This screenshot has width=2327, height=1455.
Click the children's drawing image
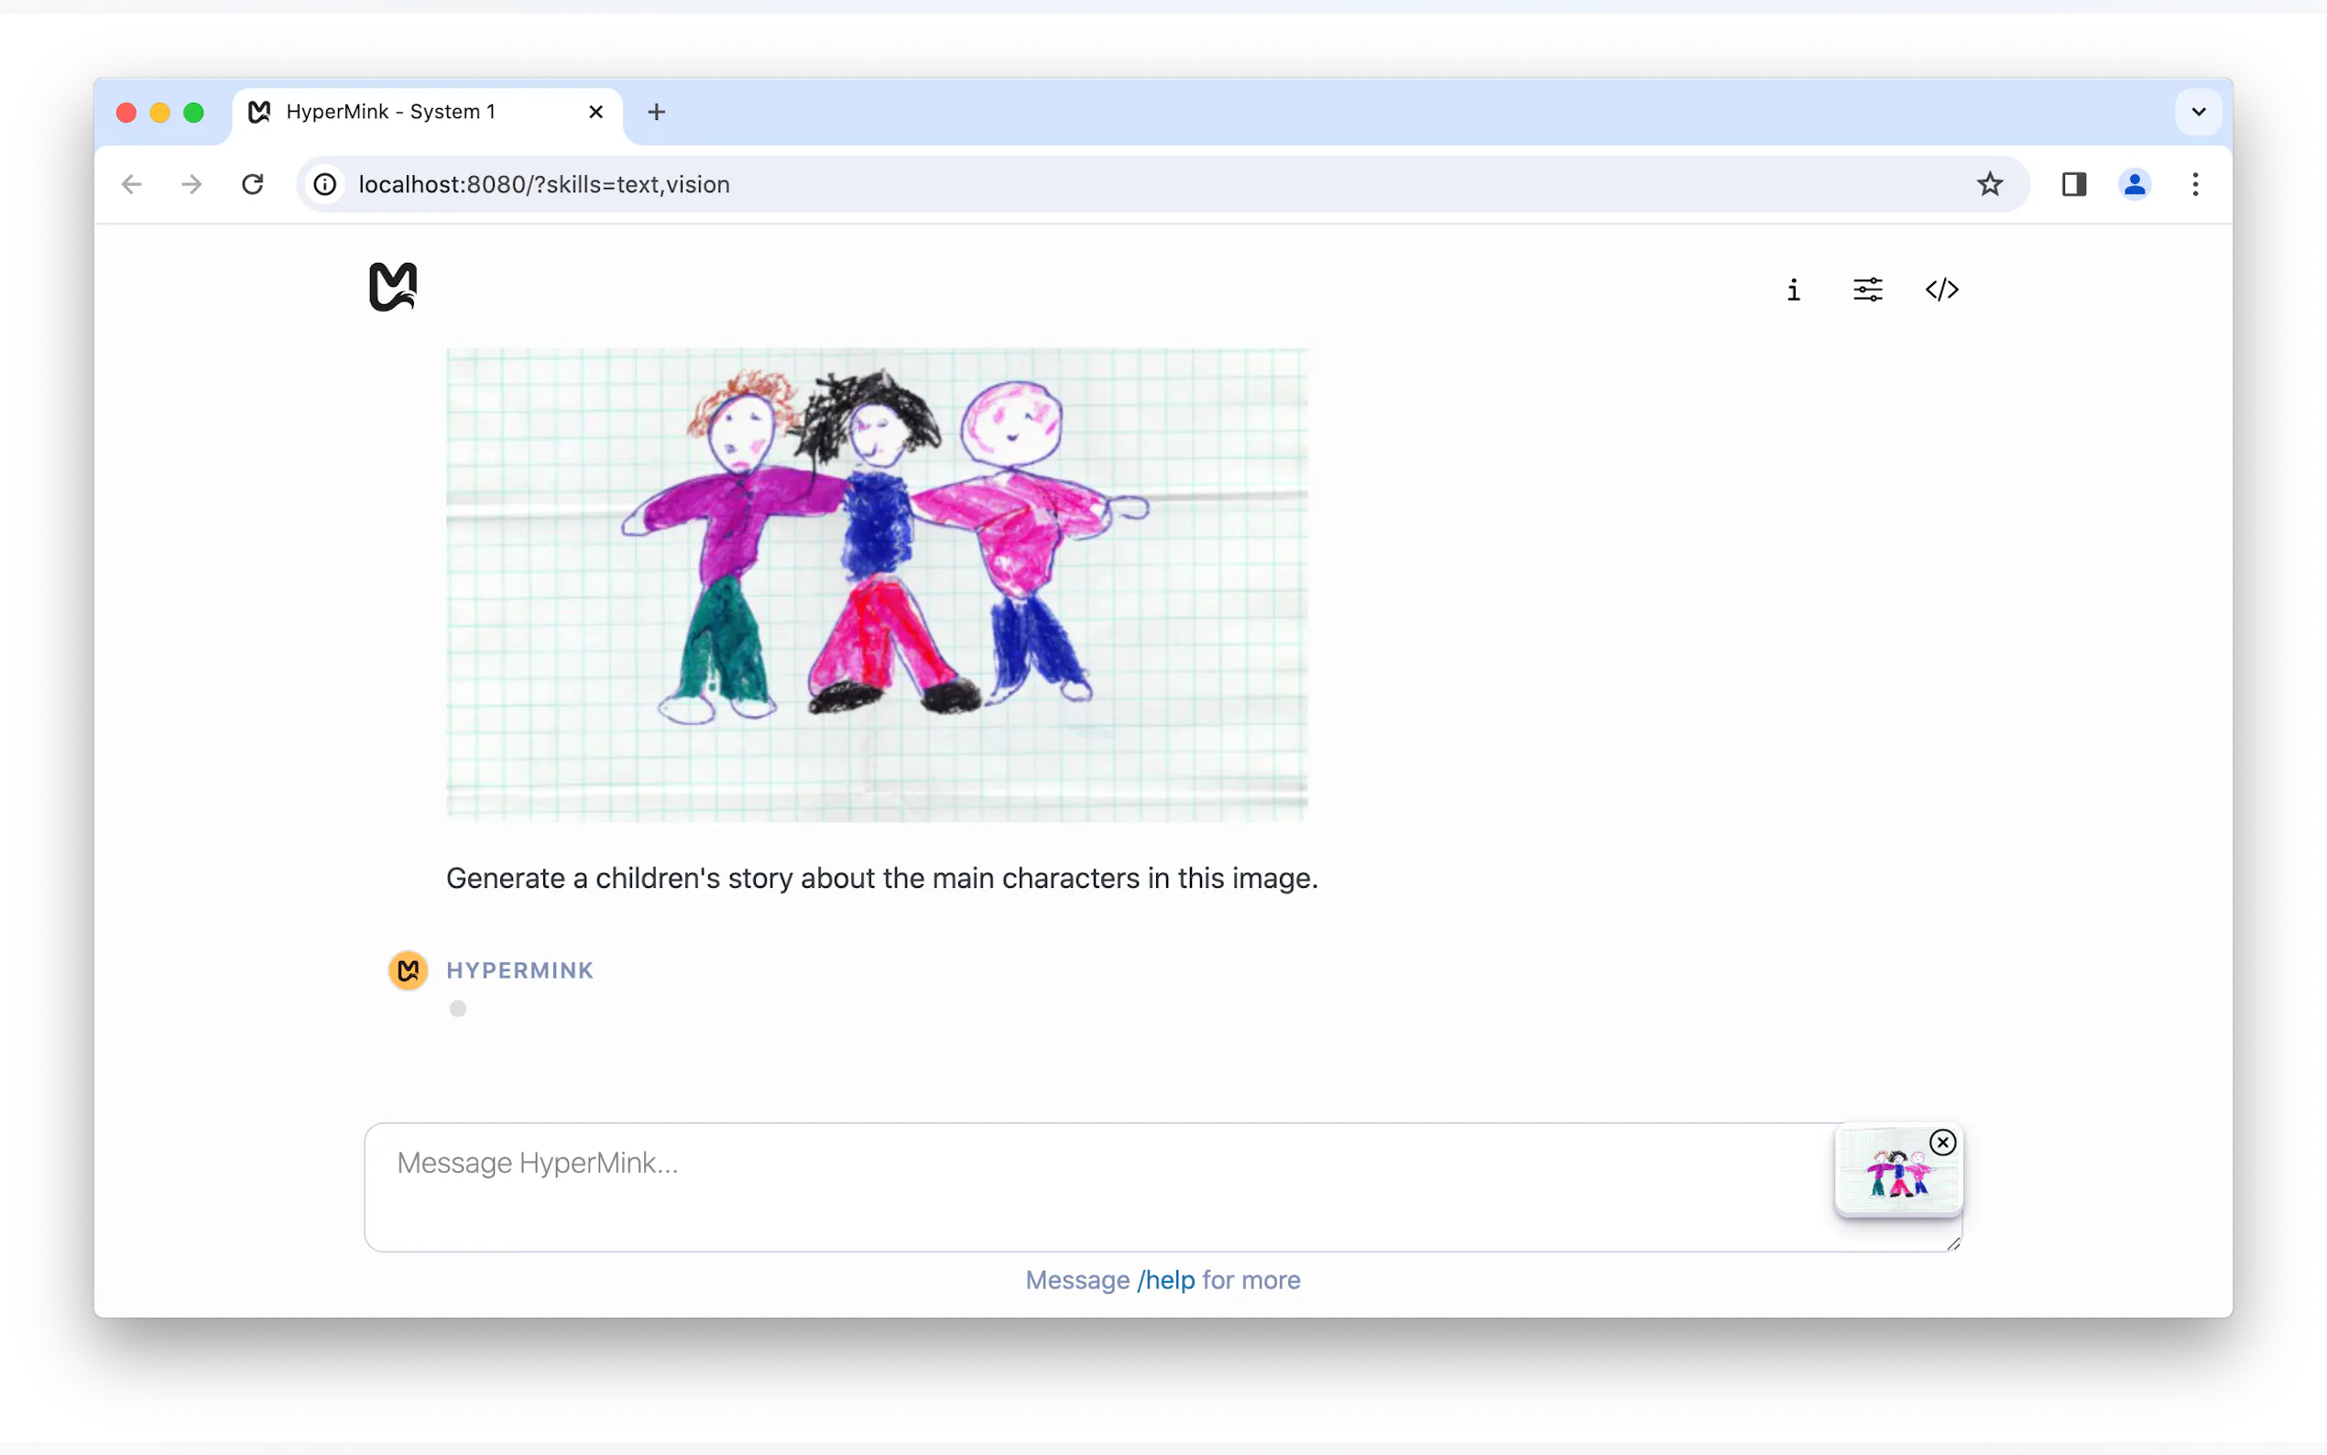coord(877,585)
